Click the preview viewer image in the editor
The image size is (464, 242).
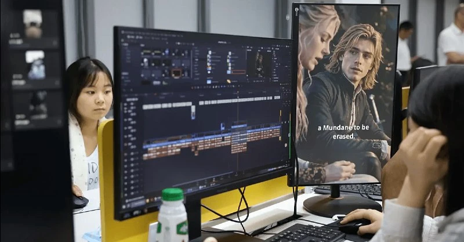259,66
